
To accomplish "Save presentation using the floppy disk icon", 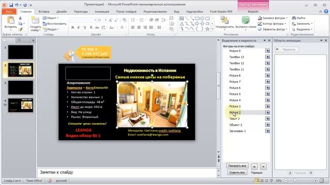I will (x=11, y=5).
